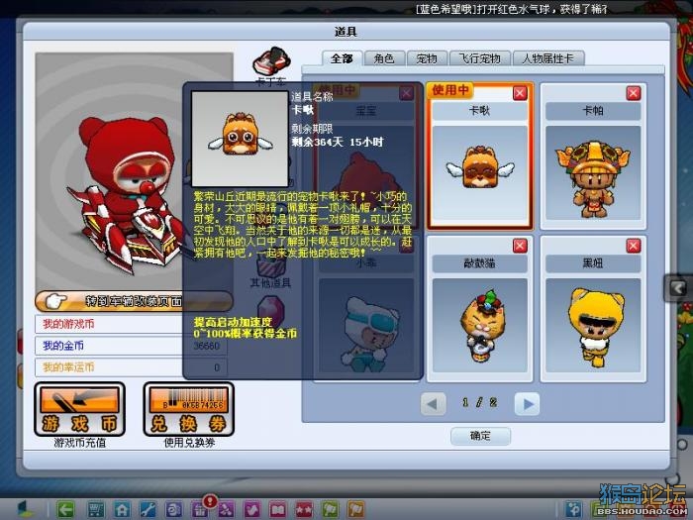Click 转到车辆改装页面 button
The width and height of the screenshot is (693, 520).
coord(134,301)
